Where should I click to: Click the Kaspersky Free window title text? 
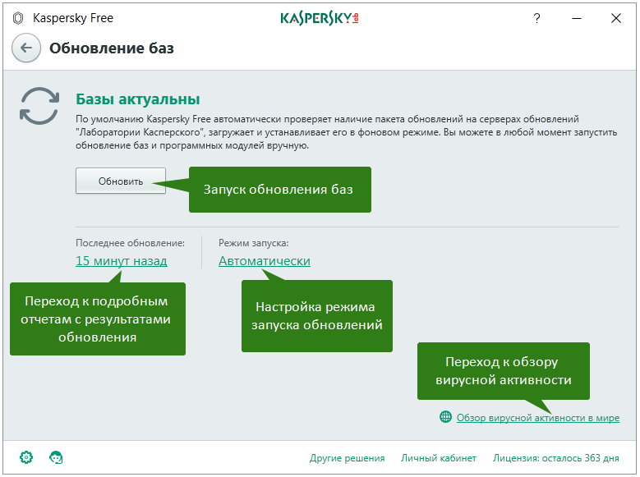tap(73, 18)
